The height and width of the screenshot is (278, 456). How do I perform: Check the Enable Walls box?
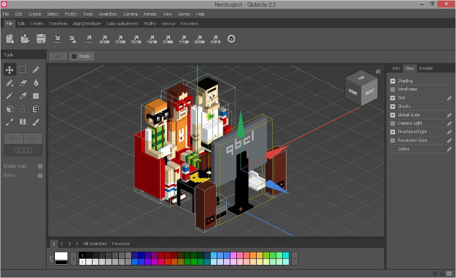40,166
